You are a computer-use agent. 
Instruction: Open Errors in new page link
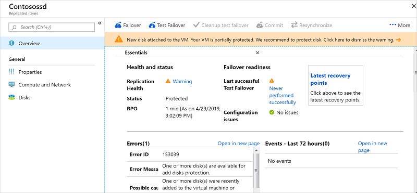point(239,144)
